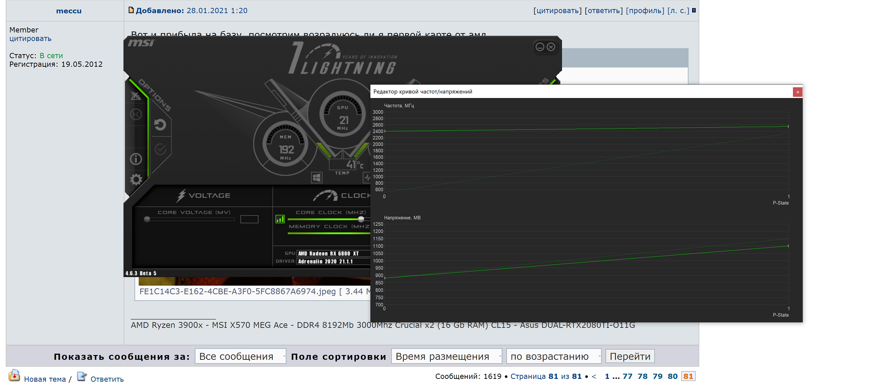Image resolution: width=879 pixels, height=387 pixels.
Task: Click the '[цитировать]' link in post header
Action: 557,11
